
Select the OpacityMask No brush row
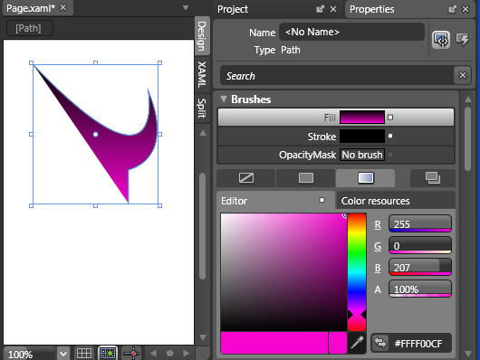(336, 155)
